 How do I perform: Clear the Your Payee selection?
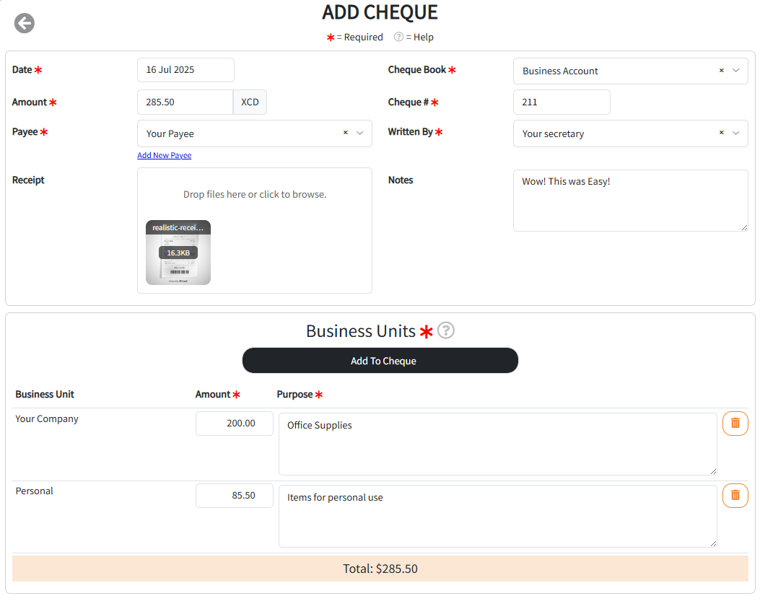[345, 133]
